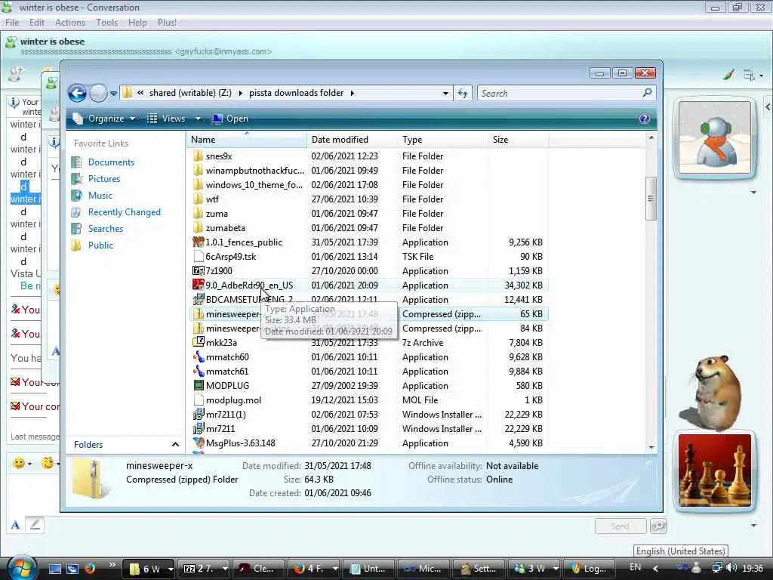Screen dimensions: 773x580
Task: Expand the Views dropdown arrow
Action: (198, 119)
